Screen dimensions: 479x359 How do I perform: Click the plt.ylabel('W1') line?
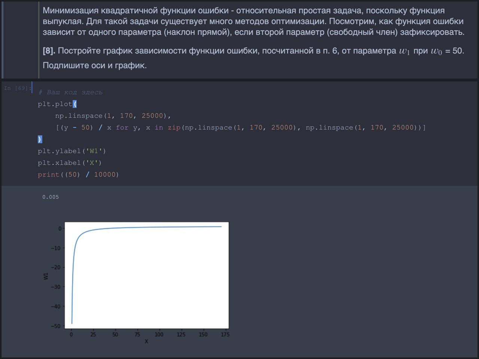72,151
